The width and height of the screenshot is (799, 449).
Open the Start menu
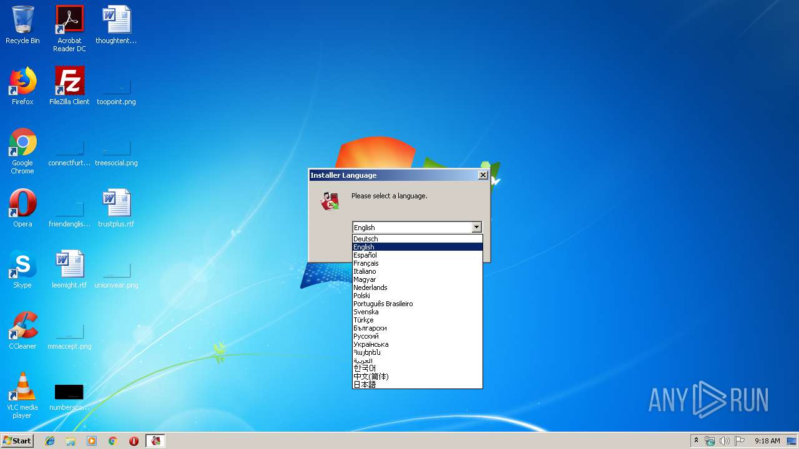pyautogui.click(x=17, y=440)
